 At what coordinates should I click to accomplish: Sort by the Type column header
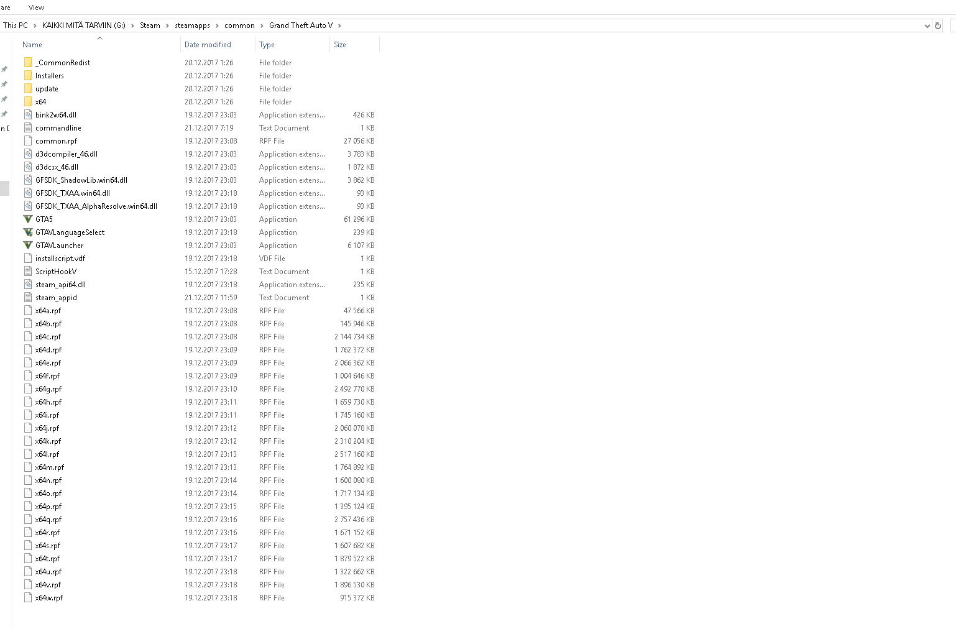(267, 45)
